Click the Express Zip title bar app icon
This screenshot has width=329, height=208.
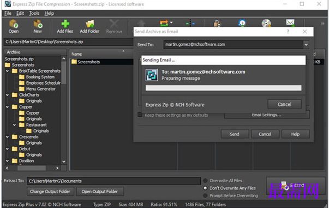(8, 4)
